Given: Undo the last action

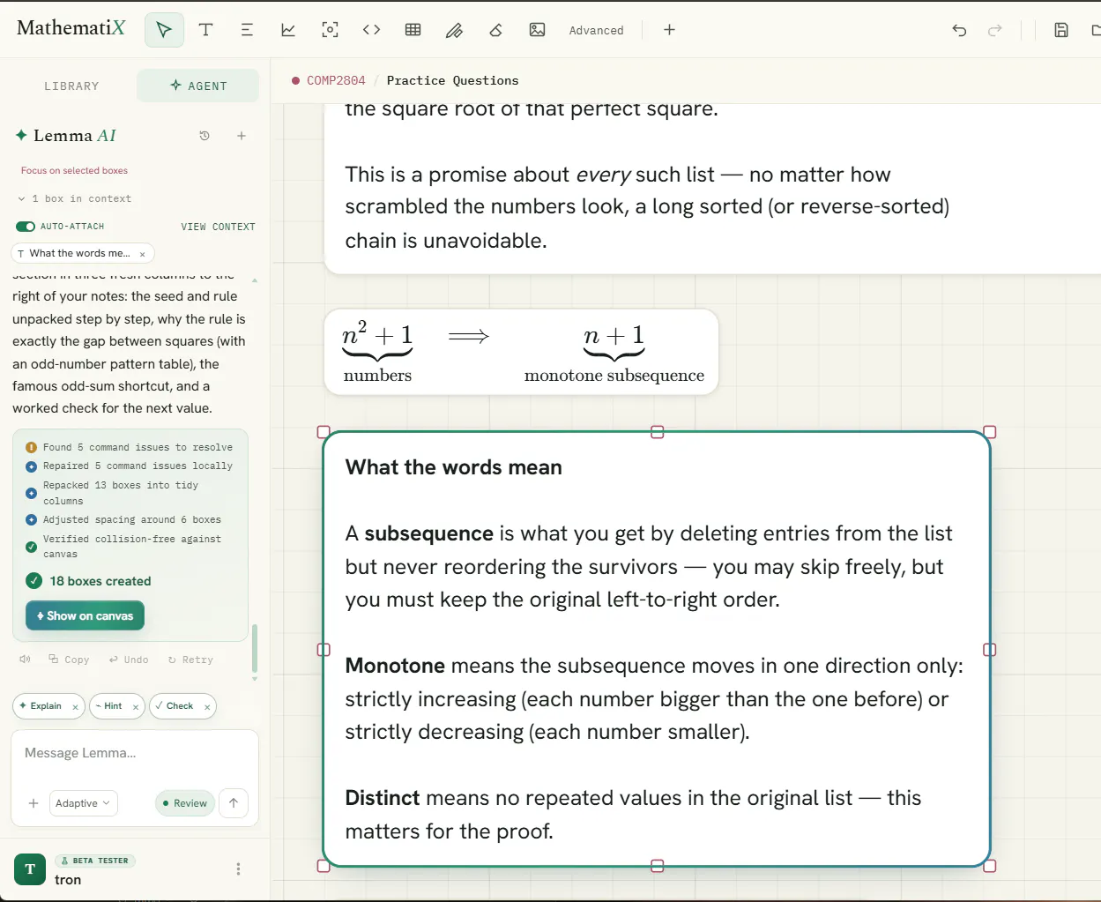Looking at the screenshot, I should 959,30.
